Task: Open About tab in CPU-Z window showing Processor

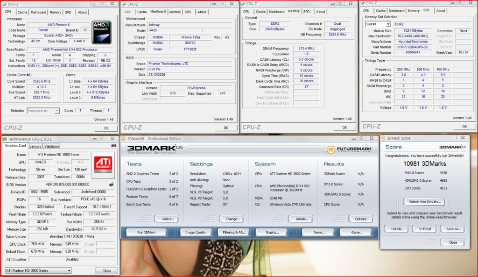Action: (x=82, y=12)
